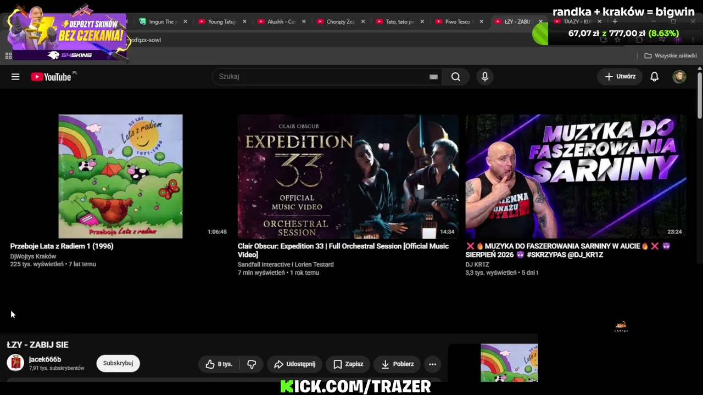The image size is (703, 395).
Task: Download the video with Pobierz
Action: coord(398,364)
